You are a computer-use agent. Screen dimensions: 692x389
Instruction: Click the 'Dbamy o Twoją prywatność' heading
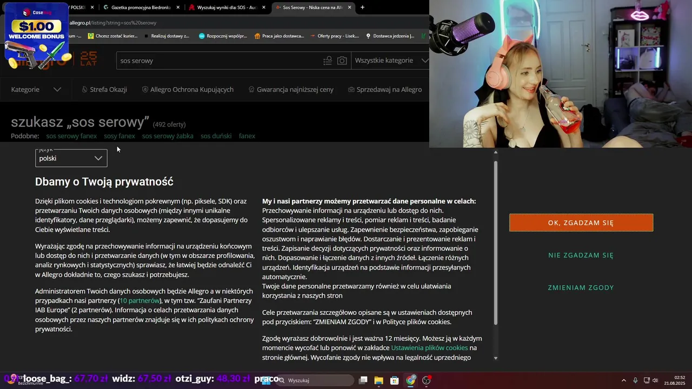tap(104, 182)
